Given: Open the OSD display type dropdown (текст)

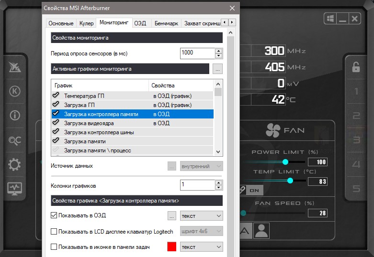Looking at the screenshot, I should (201, 216).
